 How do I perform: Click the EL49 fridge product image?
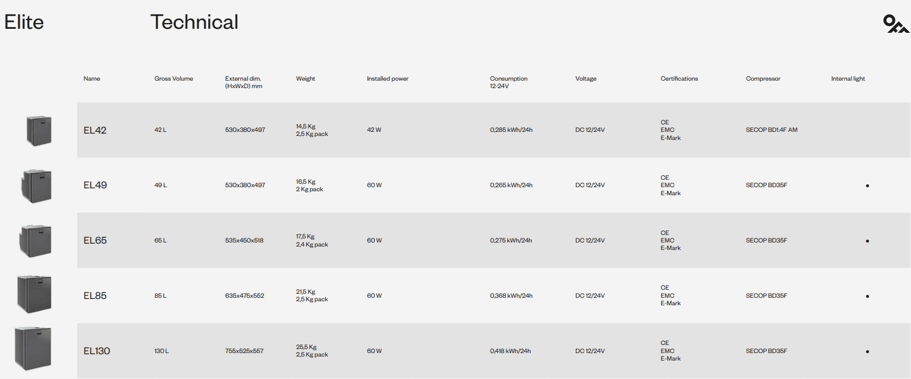[x=37, y=185]
